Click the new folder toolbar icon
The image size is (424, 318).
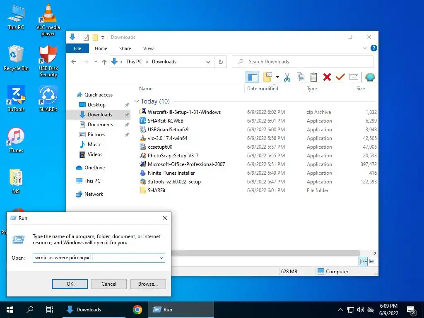267,77
